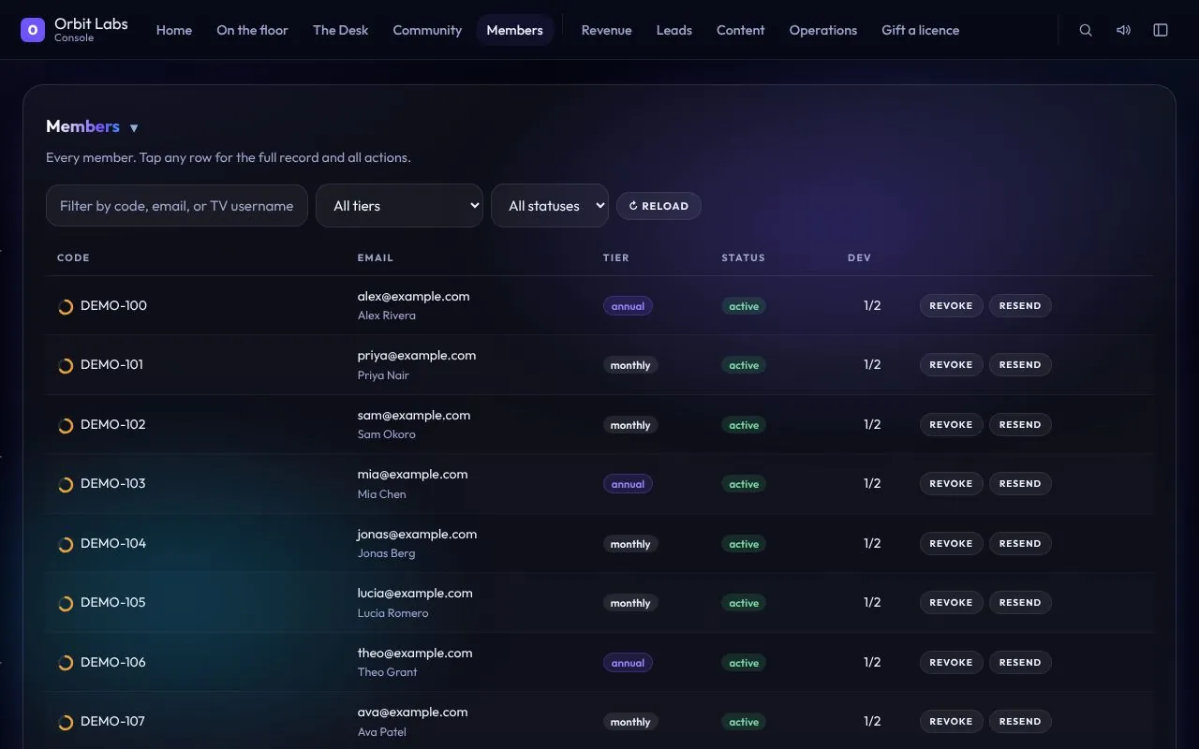Resend licence for alex@example.com
Image resolution: width=1199 pixels, height=749 pixels.
[x=1020, y=305]
